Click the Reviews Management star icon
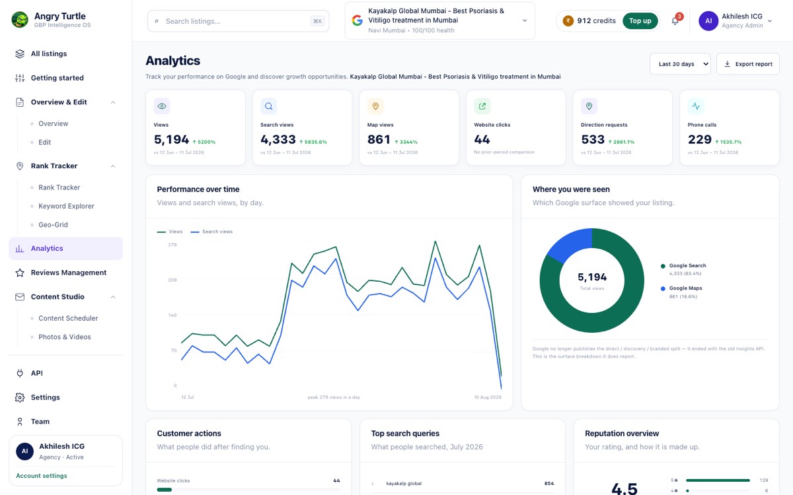793x495 pixels. pos(20,273)
